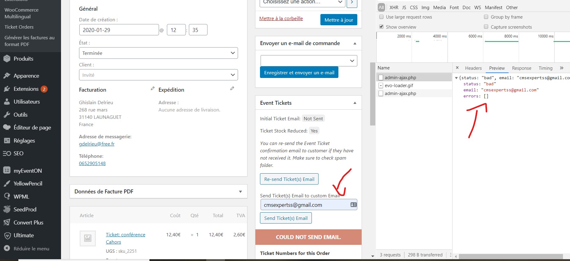Open the Utilisateurs sidebar icon
Image resolution: width=570 pixels, height=261 pixels.
pos(7,102)
